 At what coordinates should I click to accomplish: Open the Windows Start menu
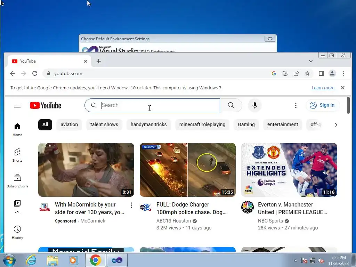[x=9, y=260]
